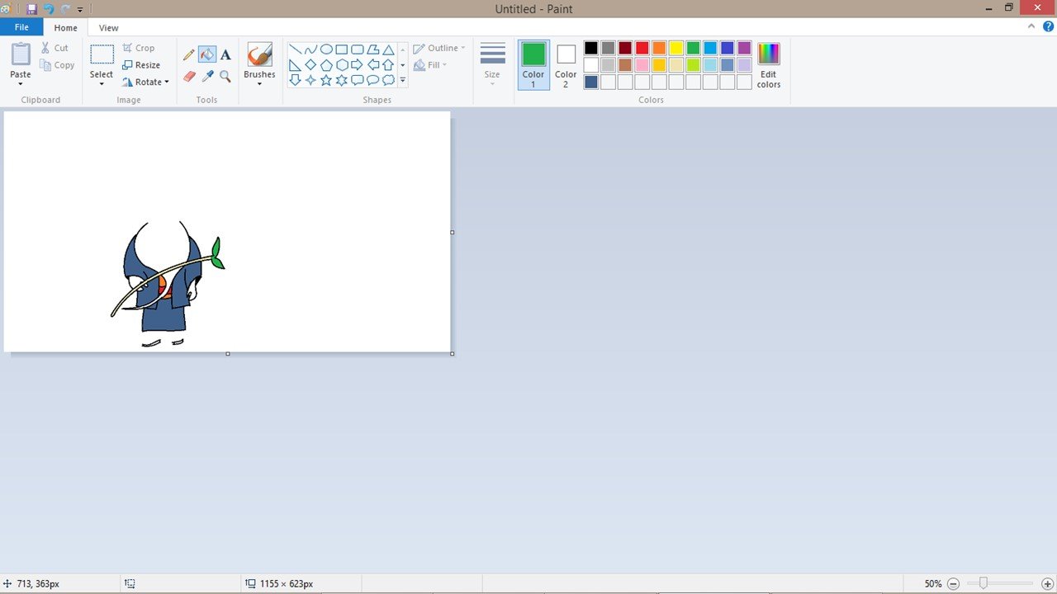Open the Paint Help question mark
Viewport: 1057px width, 594px height.
pyautogui.click(x=1049, y=26)
